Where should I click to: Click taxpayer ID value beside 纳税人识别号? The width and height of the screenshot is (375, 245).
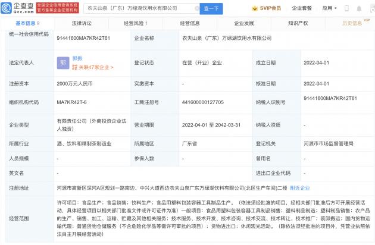coord(330,98)
